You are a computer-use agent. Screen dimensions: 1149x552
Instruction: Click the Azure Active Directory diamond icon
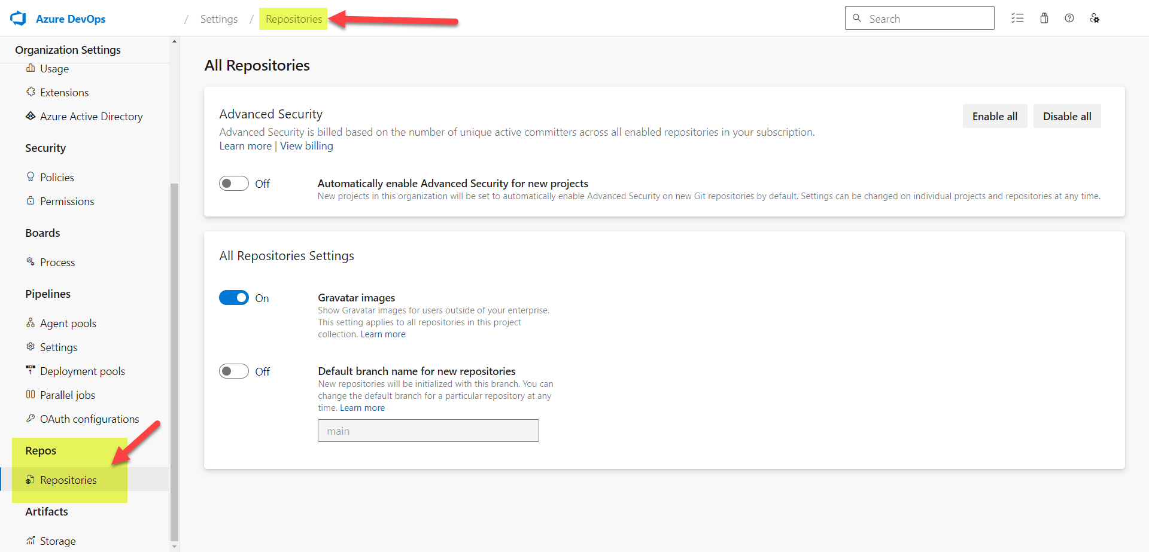pos(31,116)
